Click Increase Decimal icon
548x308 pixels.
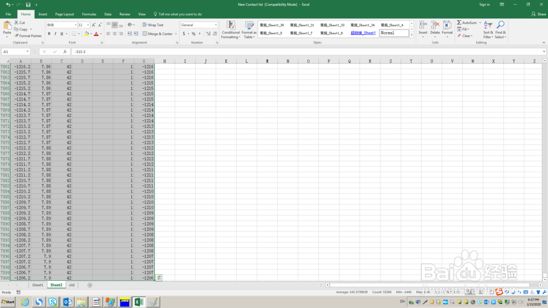click(x=208, y=34)
